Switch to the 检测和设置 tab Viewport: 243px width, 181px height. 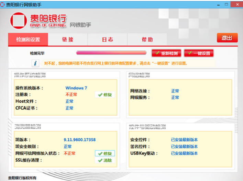[x=28, y=40]
